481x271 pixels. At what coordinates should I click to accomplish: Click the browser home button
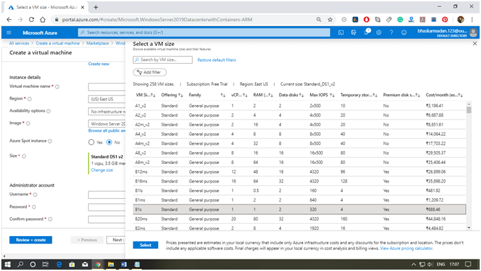point(43,20)
